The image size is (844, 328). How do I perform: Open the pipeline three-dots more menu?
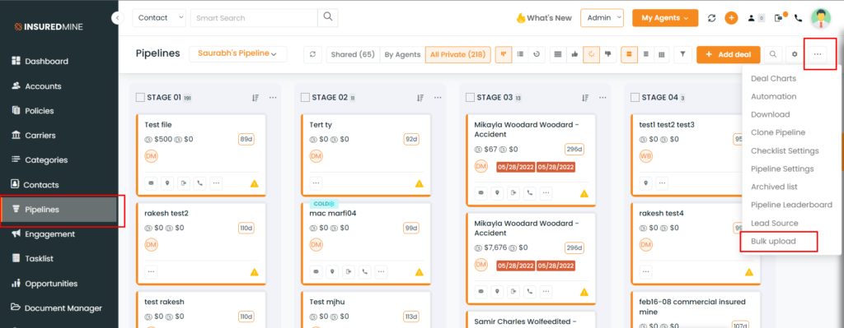tap(818, 54)
